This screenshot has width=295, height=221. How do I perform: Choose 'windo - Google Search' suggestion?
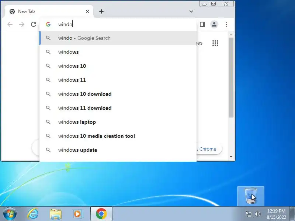tap(118, 38)
